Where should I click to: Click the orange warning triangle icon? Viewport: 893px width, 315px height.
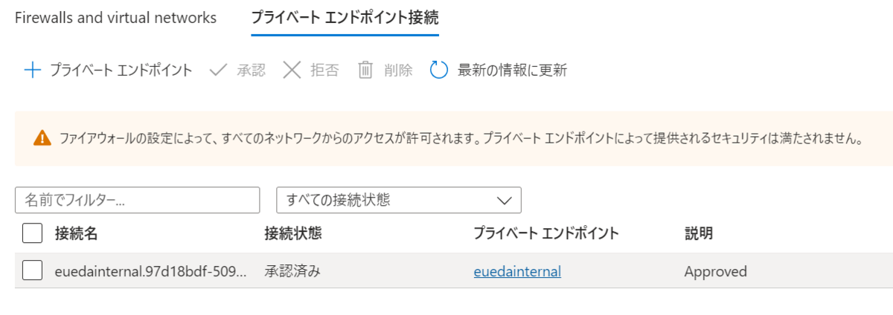click(42, 138)
